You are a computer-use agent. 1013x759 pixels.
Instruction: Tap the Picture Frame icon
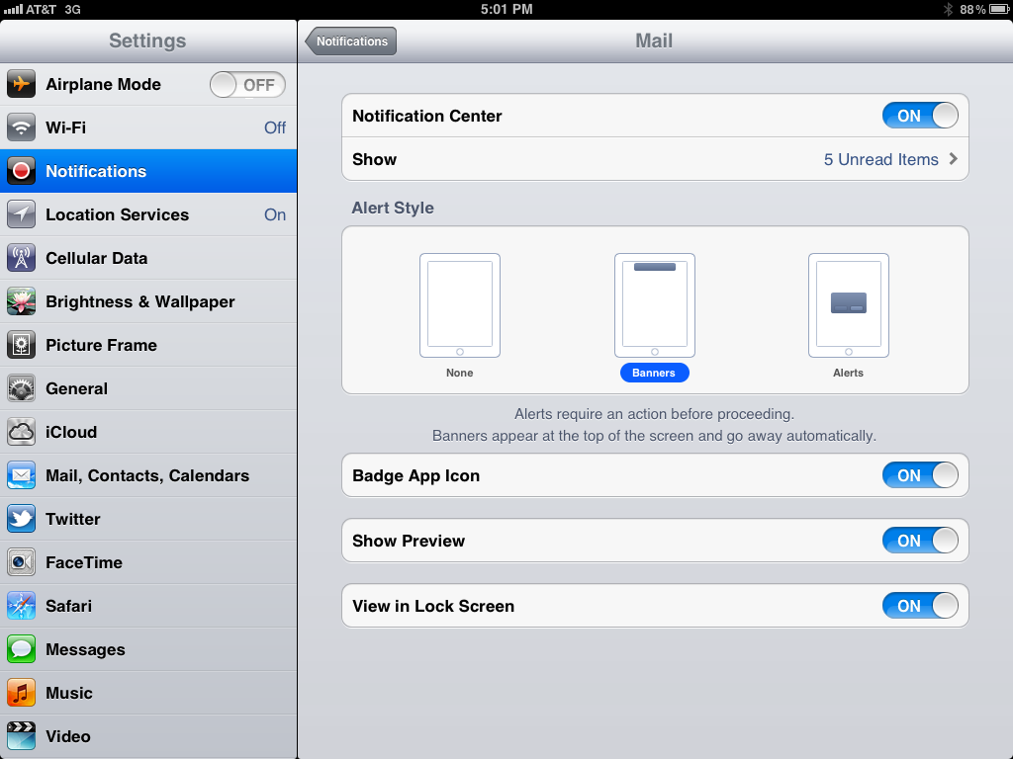pos(22,345)
